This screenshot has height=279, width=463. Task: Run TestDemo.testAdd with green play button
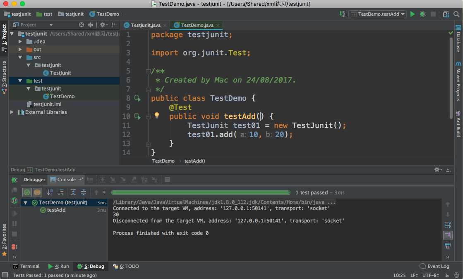(x=413, y=14)
